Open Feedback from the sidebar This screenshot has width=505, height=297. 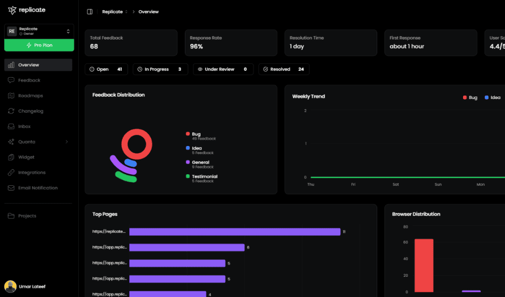point(29,80)
